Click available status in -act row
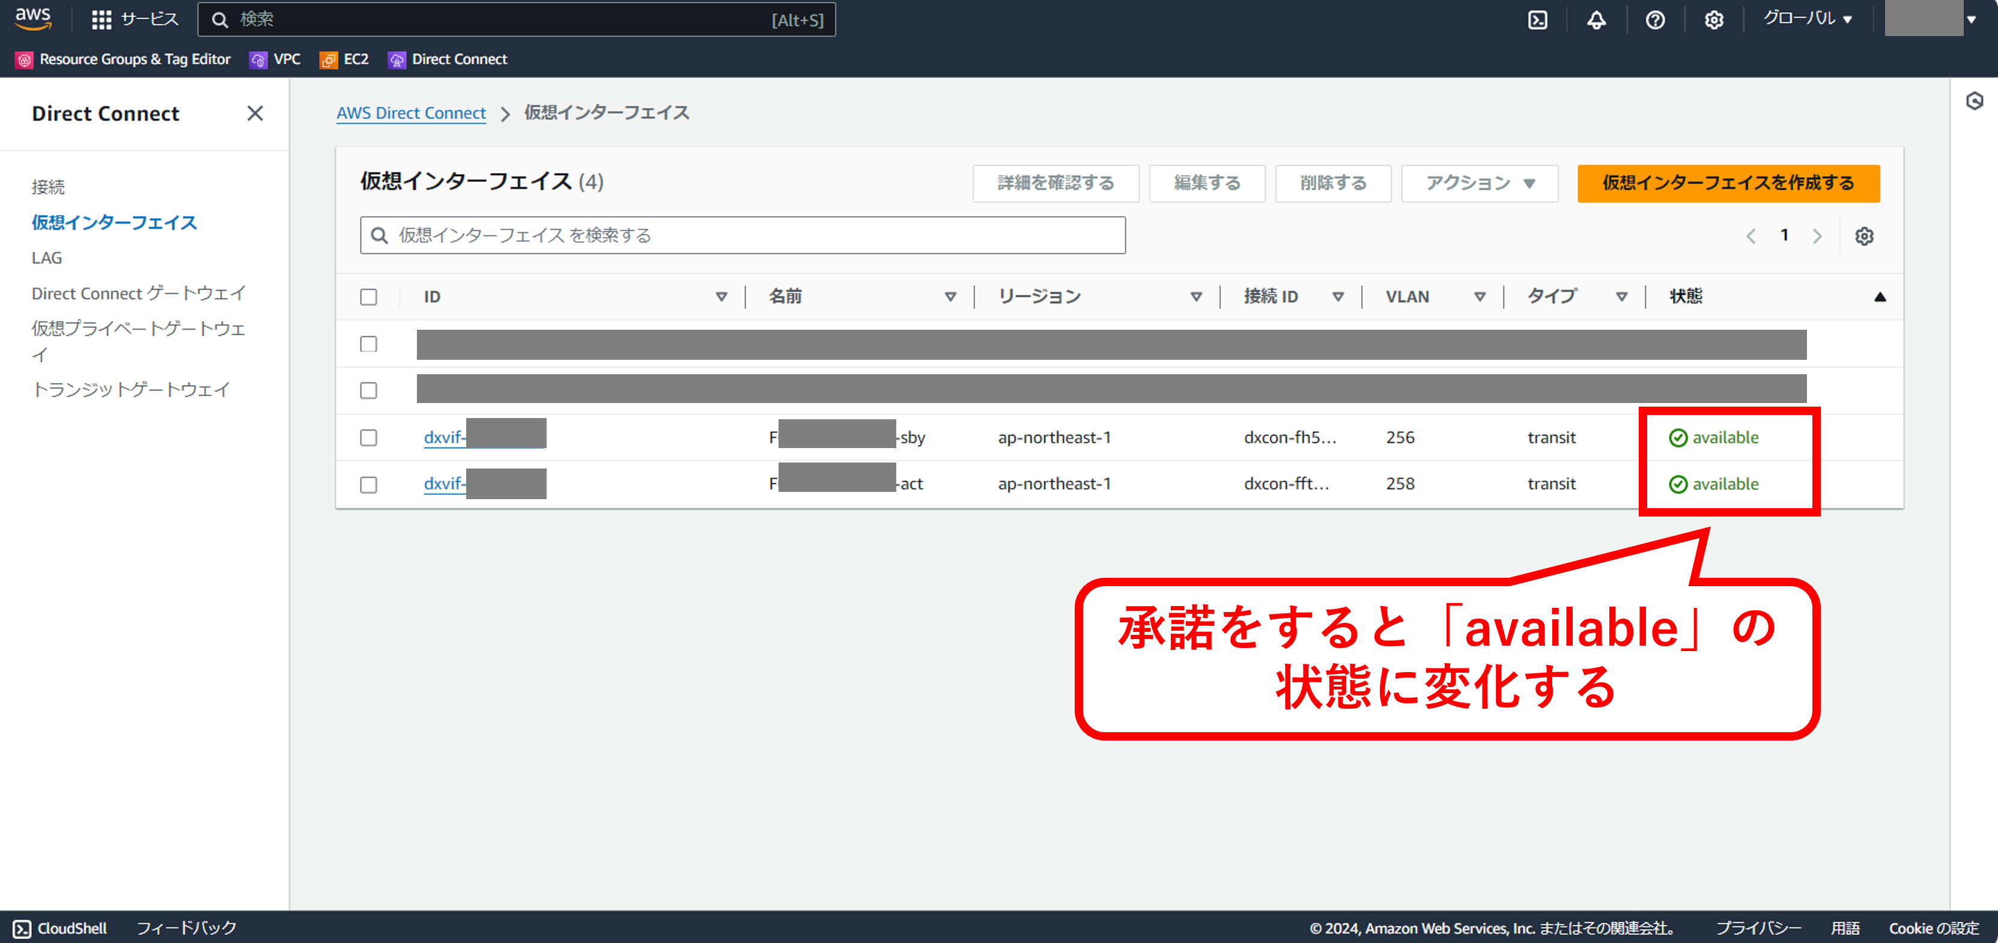This screenshot has width=1998, height=943. pyautogui.click(x=1713, y=484)
